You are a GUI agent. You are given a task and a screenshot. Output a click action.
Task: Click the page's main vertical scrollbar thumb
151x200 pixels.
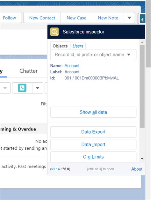click(x=148, y=33)
